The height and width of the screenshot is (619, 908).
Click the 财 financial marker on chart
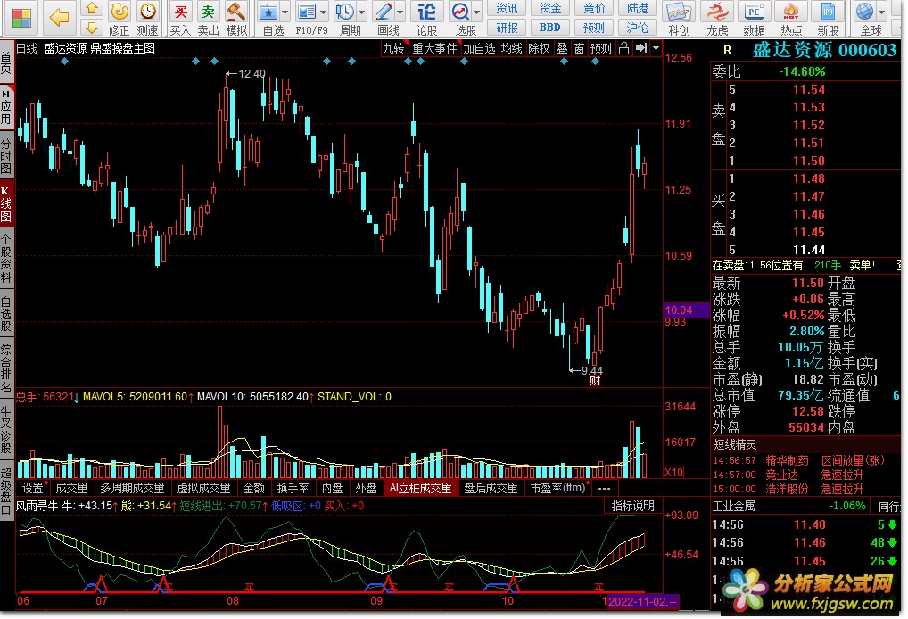[x=595, y=381]
